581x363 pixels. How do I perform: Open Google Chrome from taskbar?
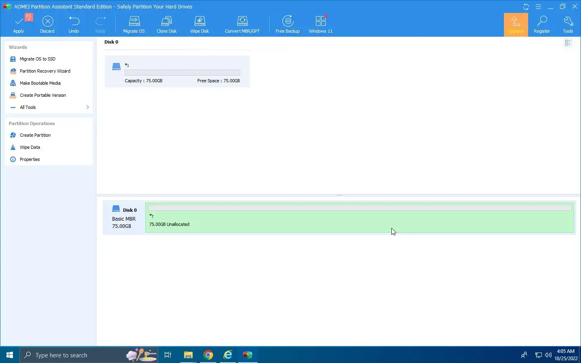pos(208,355)
